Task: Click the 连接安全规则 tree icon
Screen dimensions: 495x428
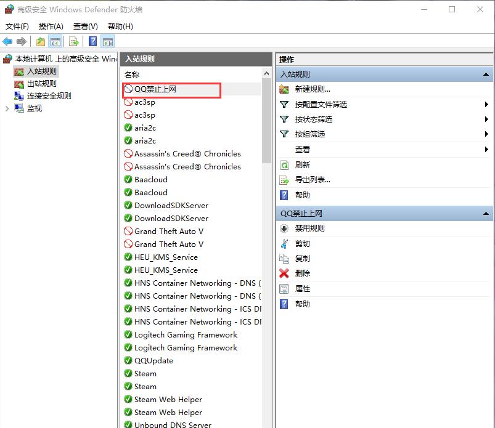Action: point(19,96)
